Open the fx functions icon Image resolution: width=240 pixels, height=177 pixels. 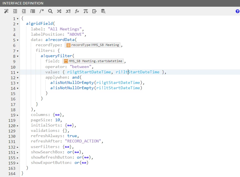[77, 11]
